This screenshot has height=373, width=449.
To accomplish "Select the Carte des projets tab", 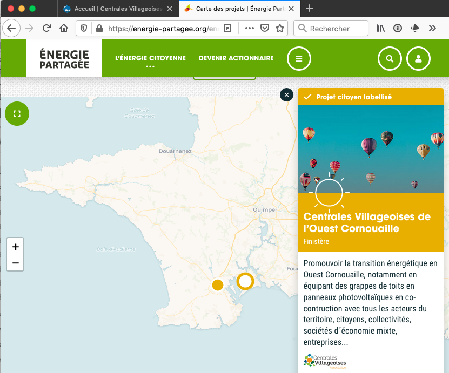I will click(240, 9).
